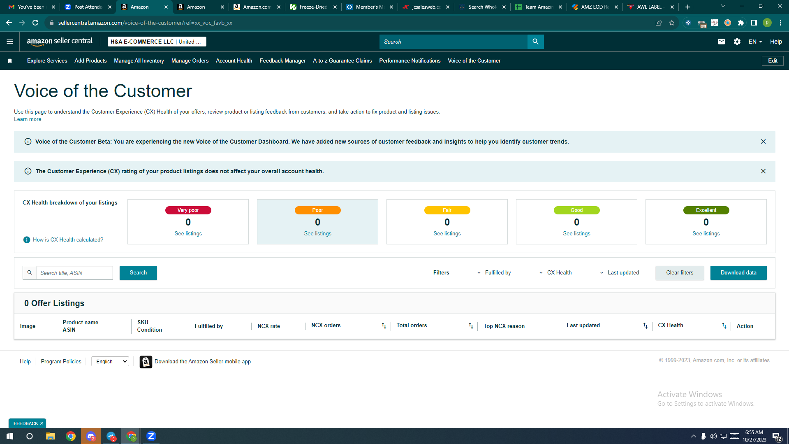Expand the Last updated filter
Image resolution: width=789 pixels, height=444 pixels.
pyautogui.click(x=619, y=273)
